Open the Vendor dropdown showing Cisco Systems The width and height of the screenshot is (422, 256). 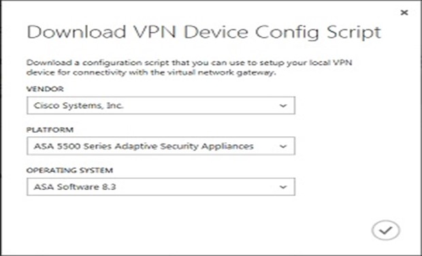point(161,106)
